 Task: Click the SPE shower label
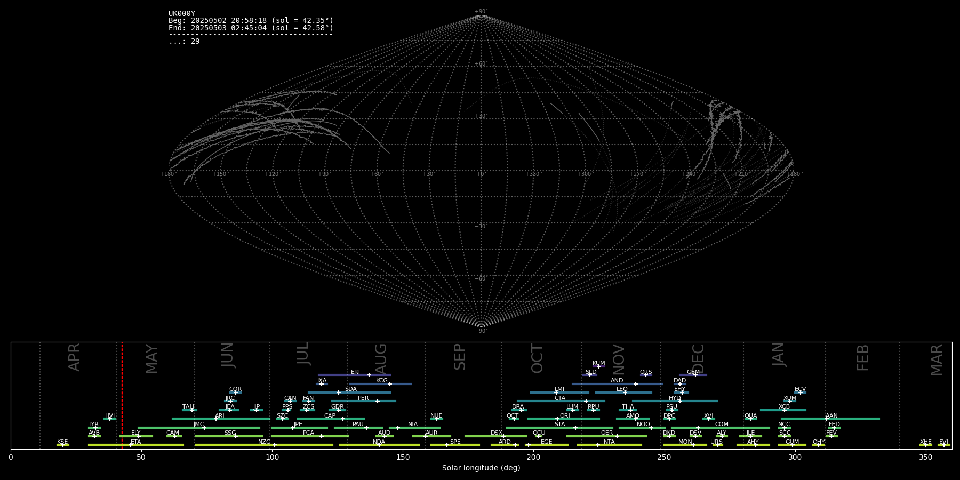tap(455, 442)
